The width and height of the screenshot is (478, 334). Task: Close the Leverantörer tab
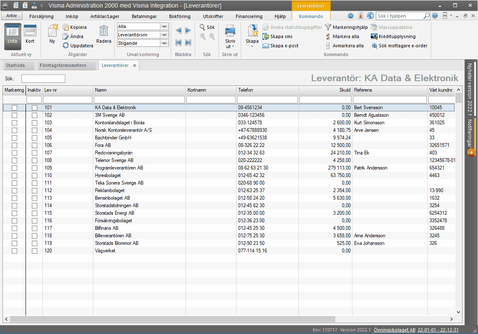134,66
